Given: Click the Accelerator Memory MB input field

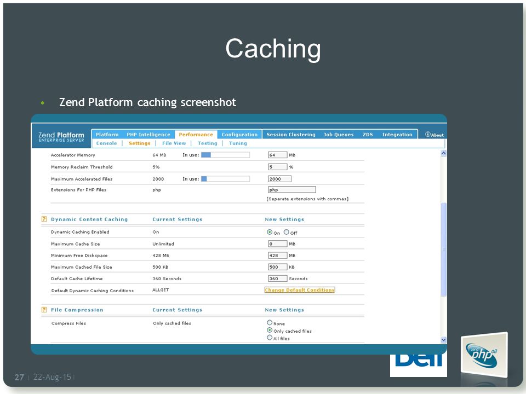Looking at the screenshot, I should click(278, 155).
